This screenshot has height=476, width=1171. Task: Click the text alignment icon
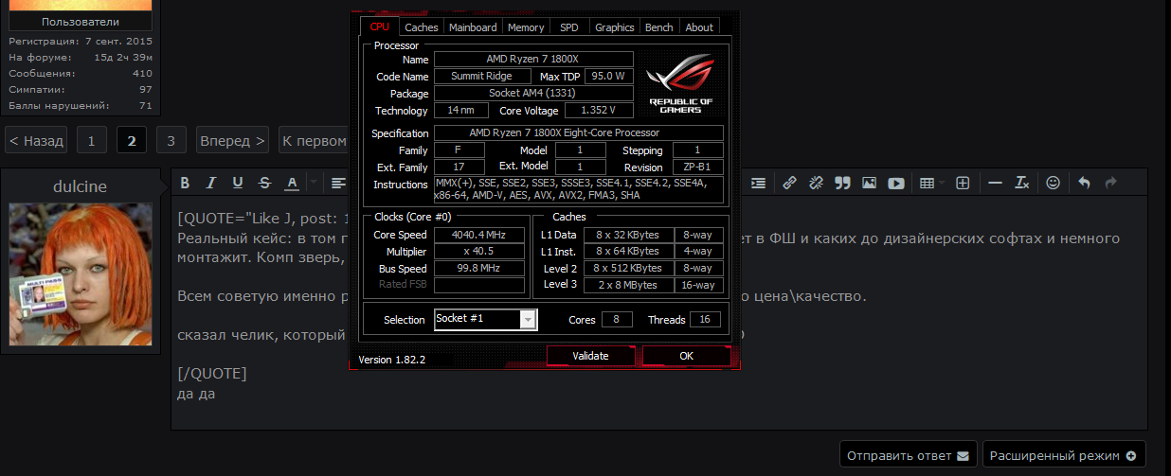pyautogui.click(x=338, y=183)
